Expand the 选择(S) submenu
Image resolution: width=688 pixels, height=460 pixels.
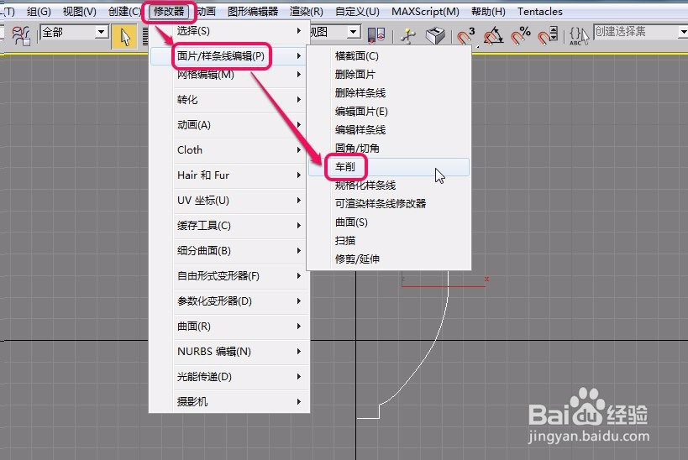click(230, 31)
